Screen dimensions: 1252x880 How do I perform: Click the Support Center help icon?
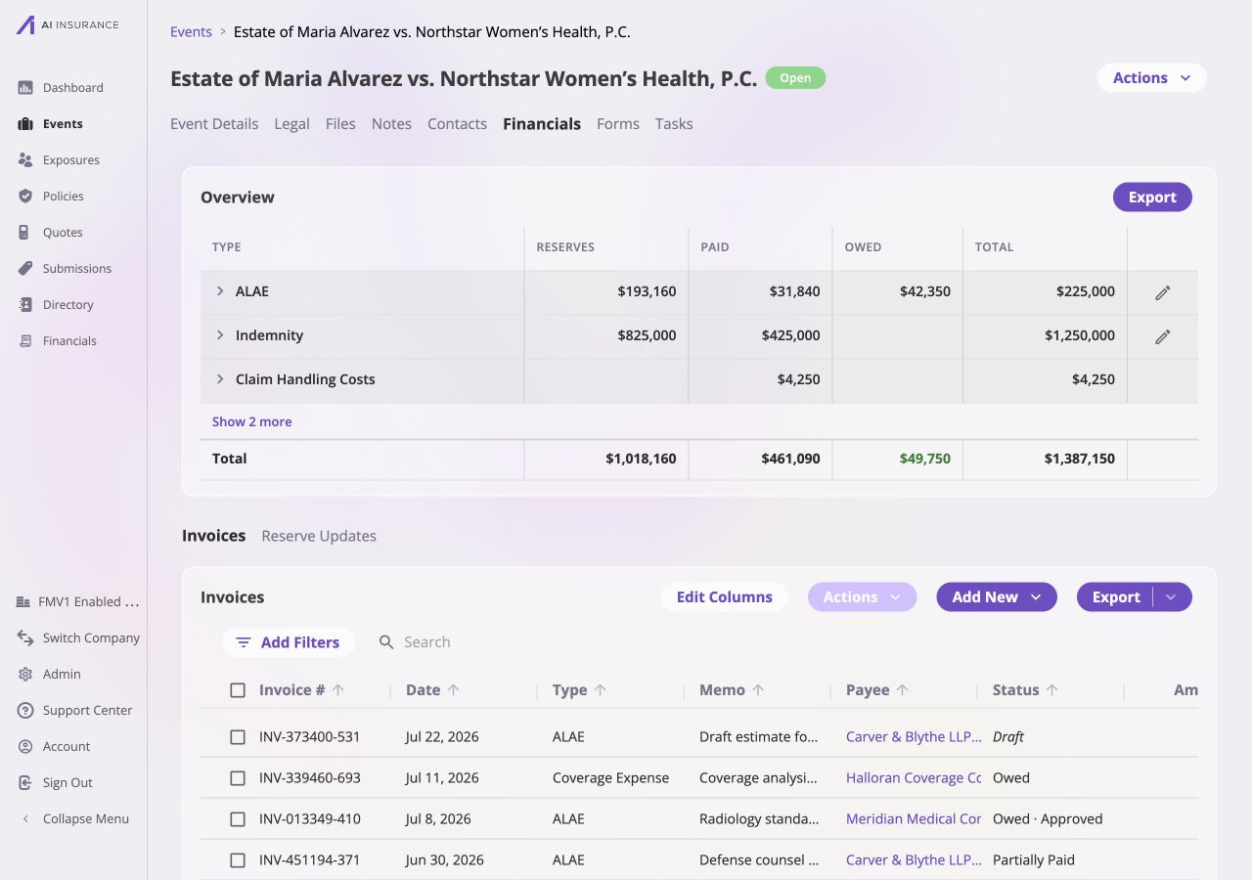(x=25, y=711)
